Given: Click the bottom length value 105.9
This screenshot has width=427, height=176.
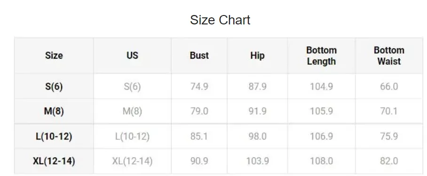Looking at the screenshot, I should 321,111.
